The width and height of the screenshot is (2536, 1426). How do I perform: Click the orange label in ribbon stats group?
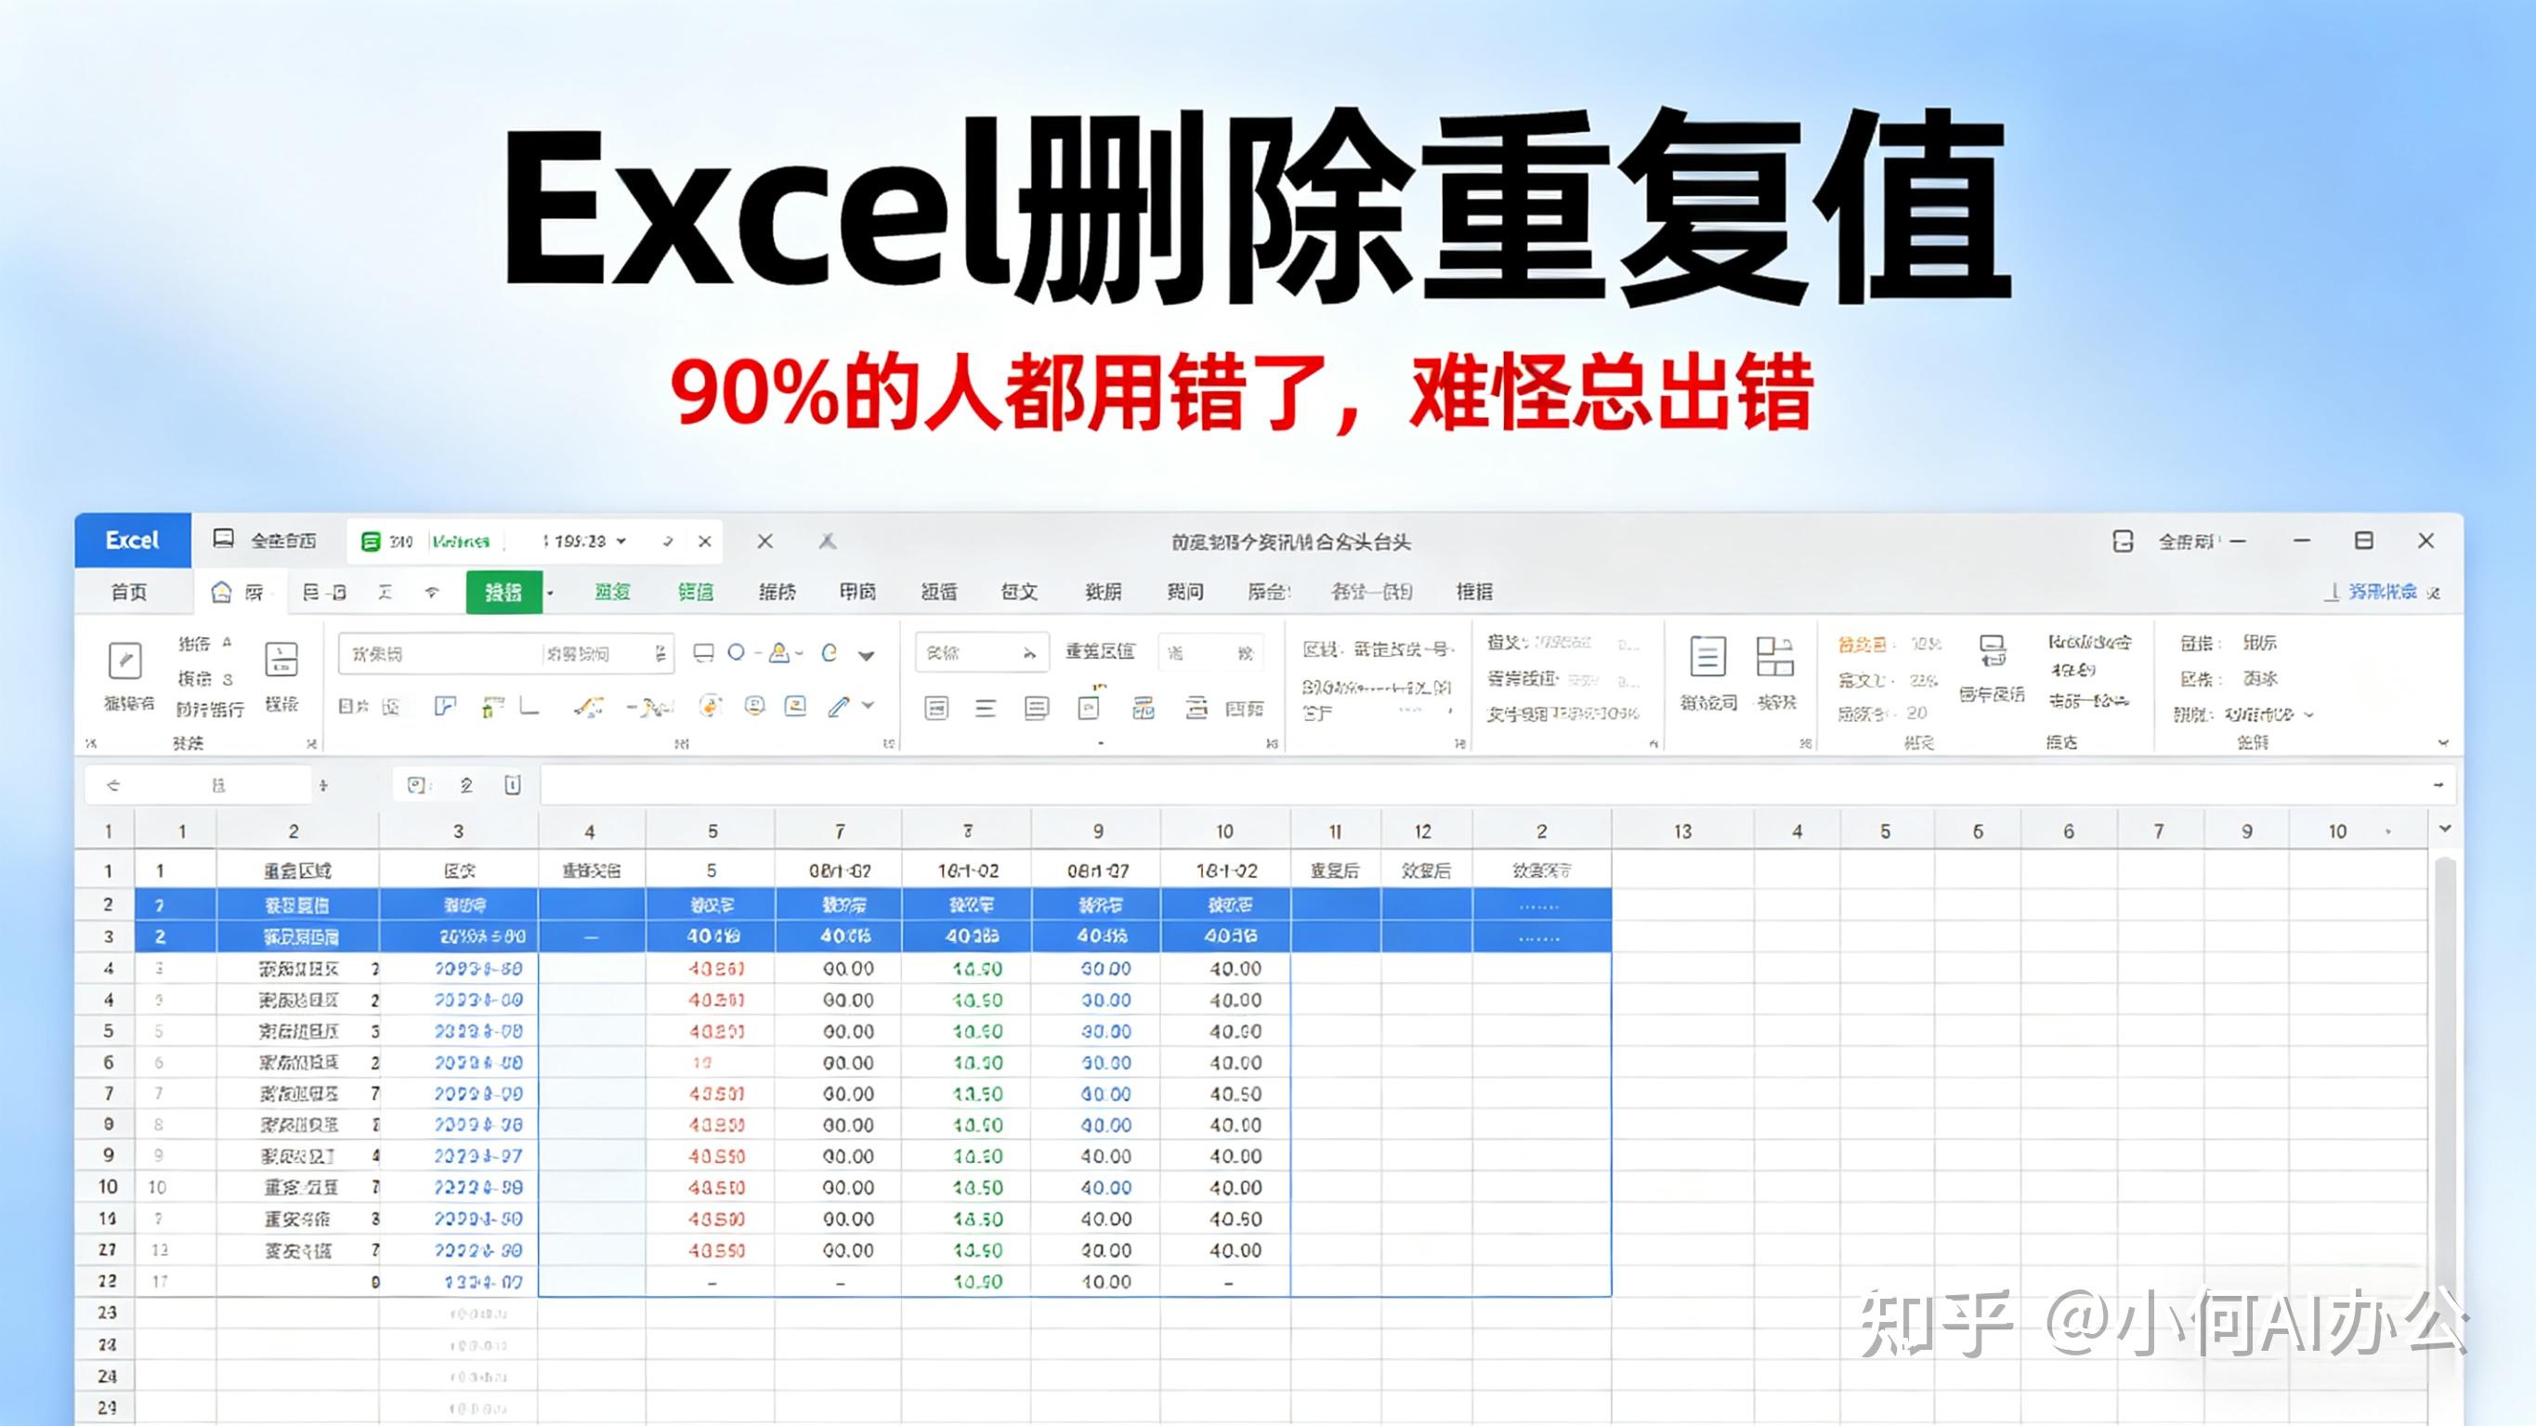pos(1862,645)
